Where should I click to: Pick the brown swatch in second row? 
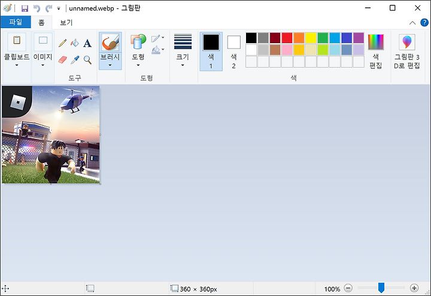[275, 50]
